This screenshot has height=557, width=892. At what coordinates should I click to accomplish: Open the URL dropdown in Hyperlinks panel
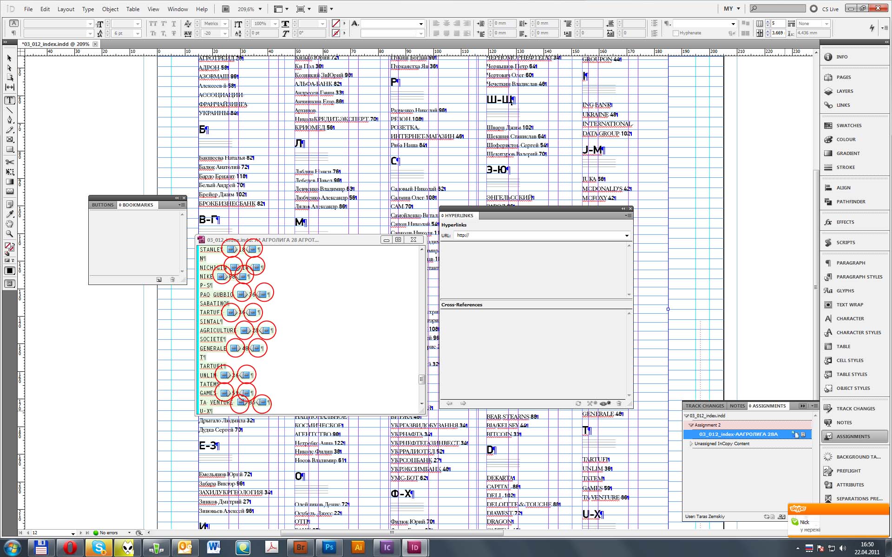tap(627, 235)
